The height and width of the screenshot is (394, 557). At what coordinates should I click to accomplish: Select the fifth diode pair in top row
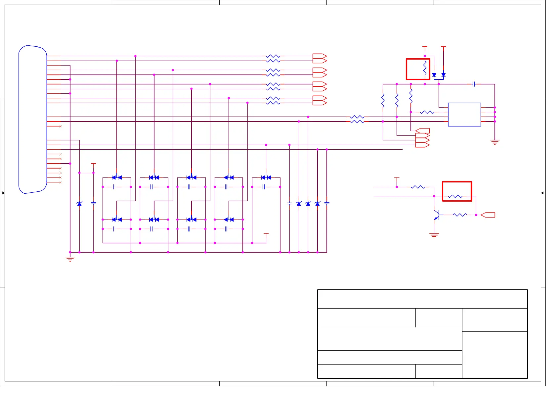266,178
